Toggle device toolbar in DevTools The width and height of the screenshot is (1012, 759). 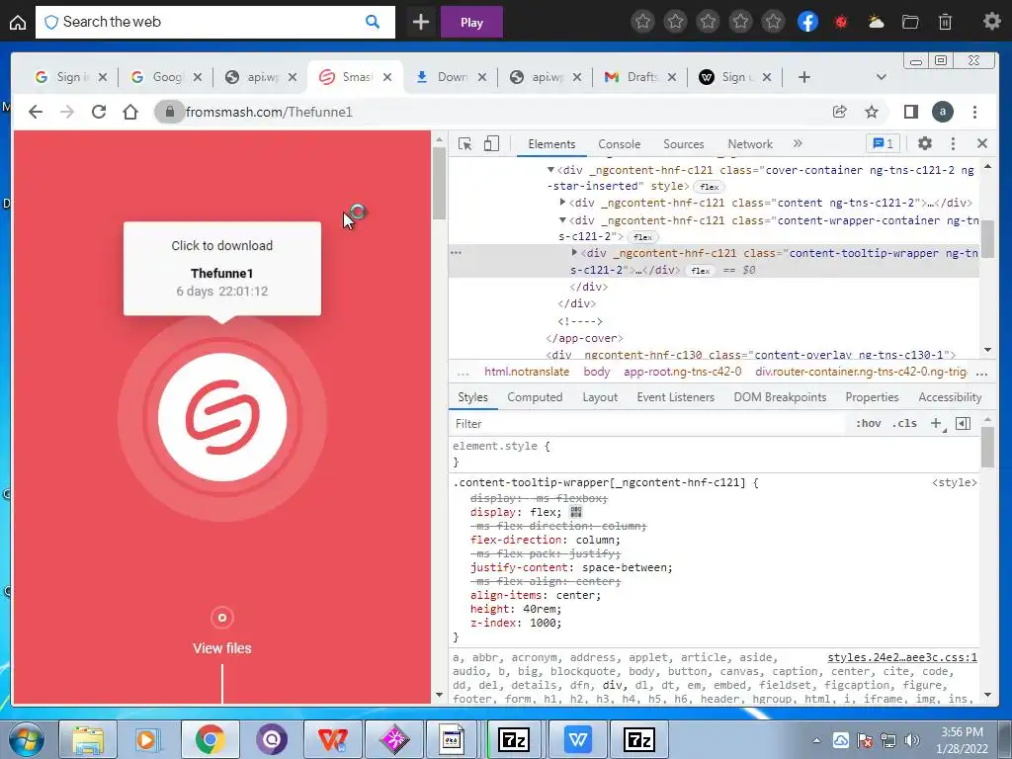(491, 143)
